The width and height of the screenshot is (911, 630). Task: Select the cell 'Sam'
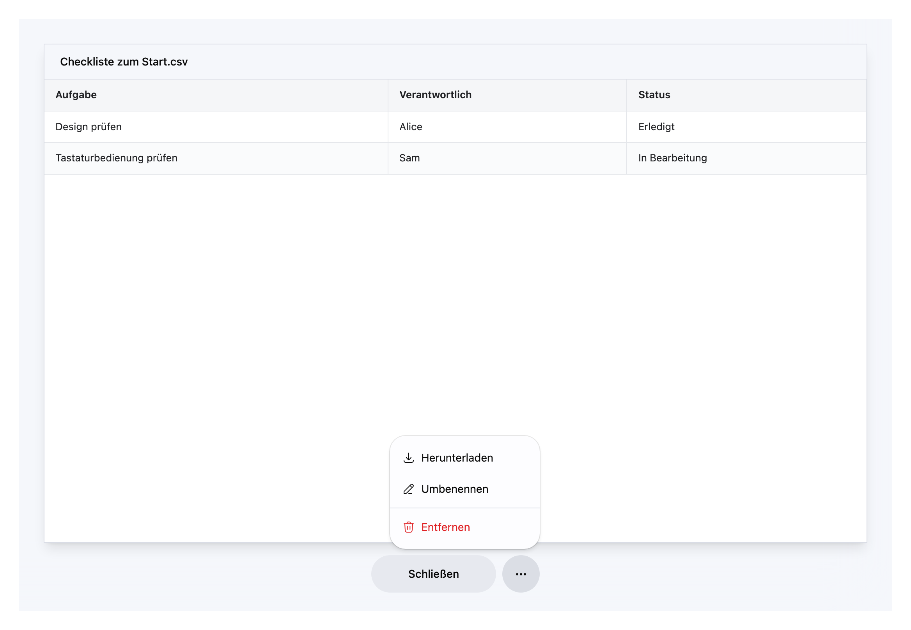tap(507, 158)
